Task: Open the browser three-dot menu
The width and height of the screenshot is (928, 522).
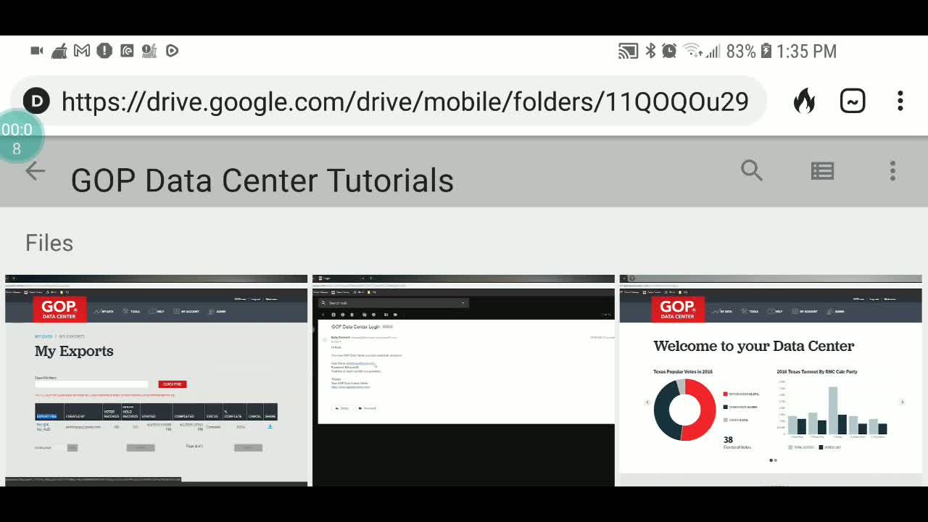Action: tap(900, 101)
